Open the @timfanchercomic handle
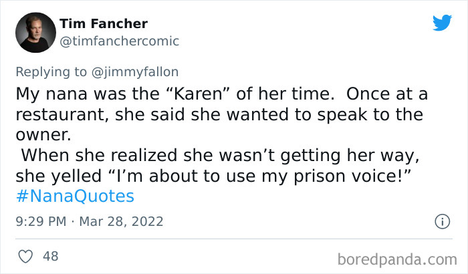Screen dimensions: 468x274 (x=119, y=41)
